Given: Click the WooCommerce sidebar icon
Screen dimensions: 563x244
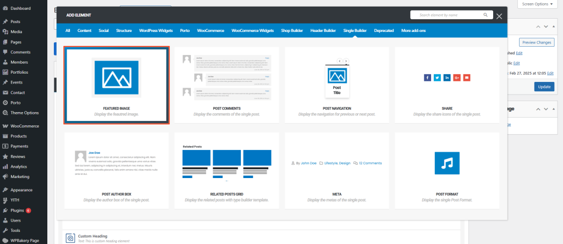Looking at the screenshot, I should [5, 126].
